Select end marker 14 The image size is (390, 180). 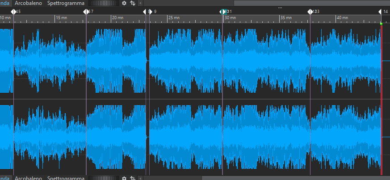click(380, 12)
